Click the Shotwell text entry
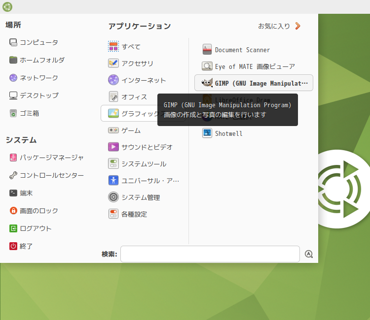Viewport: 370px width, 320px height. coord(228,133)
